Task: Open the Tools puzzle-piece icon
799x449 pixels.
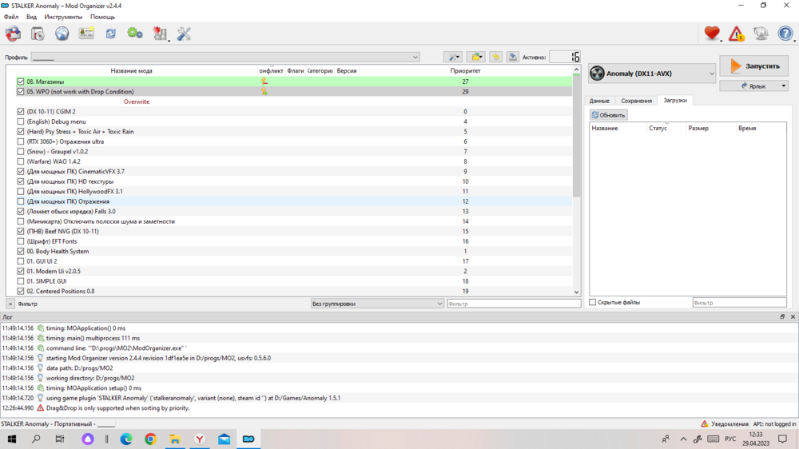Action: click(160, 34)
